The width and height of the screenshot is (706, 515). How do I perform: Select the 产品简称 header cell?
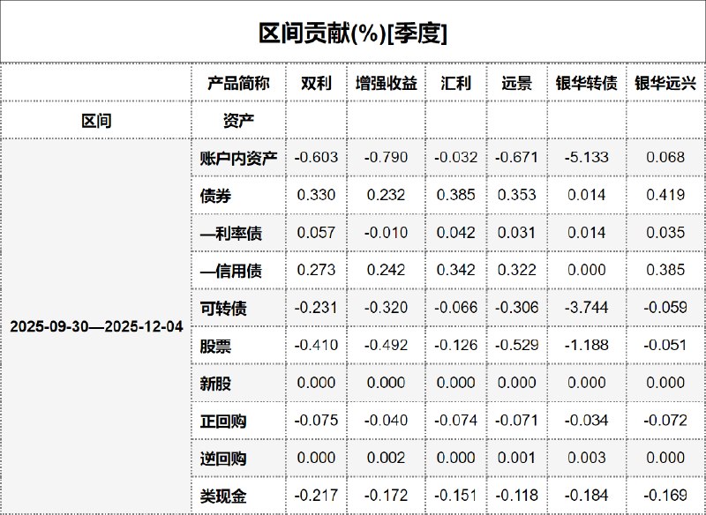238,84
